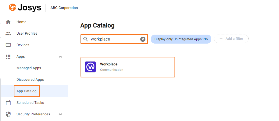
Task: Open Security Preferences menu label
Action: pos(33,114)
